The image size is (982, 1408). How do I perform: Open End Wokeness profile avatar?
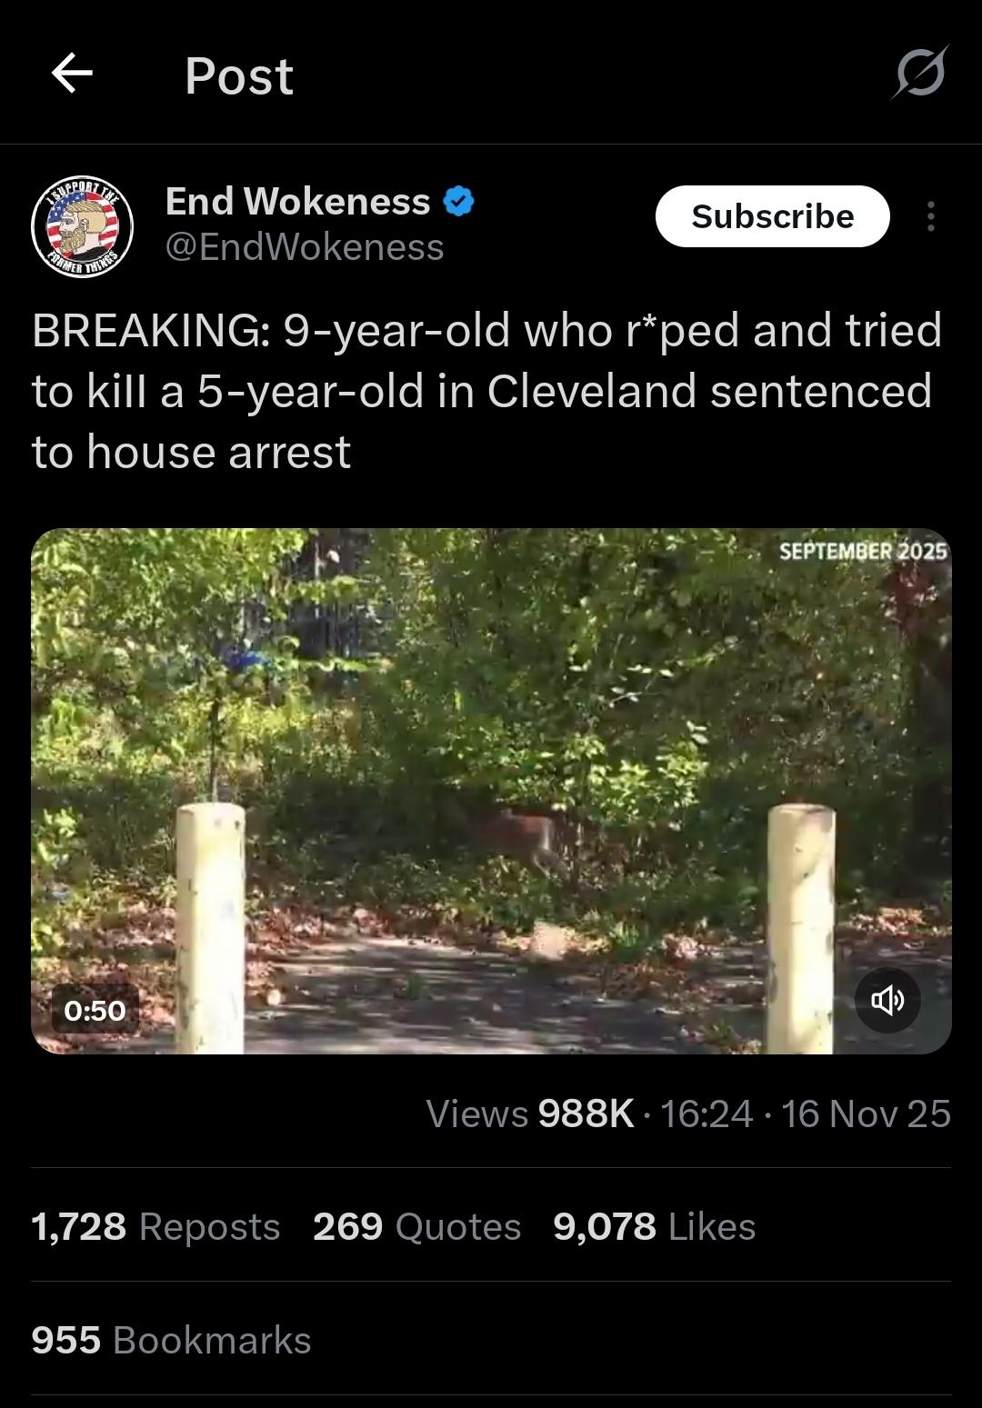[x=82, y=225]
